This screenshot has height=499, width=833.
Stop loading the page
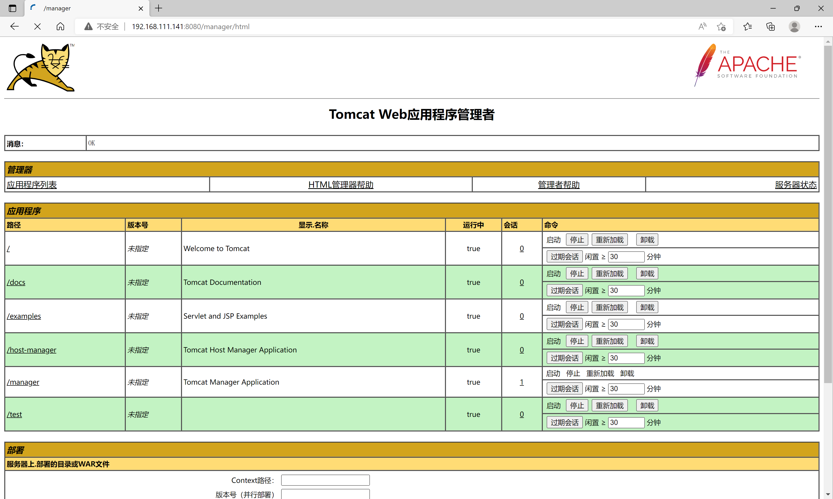(37, 27)
